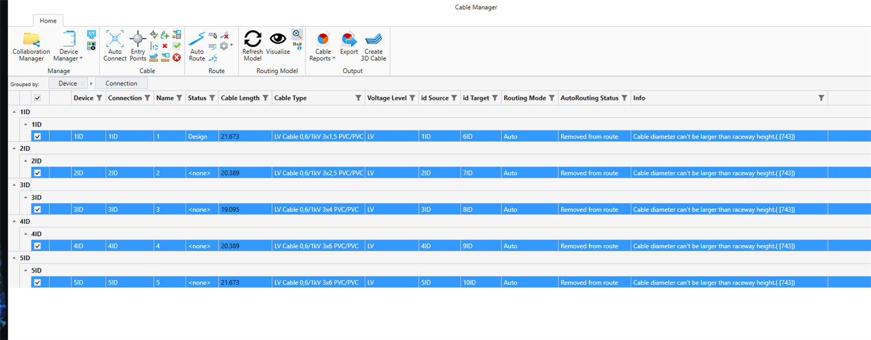The height and width of the screenshot is (340, 871).
Task: Select the Entry Points tool
Action: (x=138, y=46)
